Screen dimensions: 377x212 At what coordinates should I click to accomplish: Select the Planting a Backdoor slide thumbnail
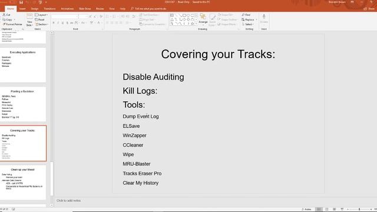click(23, 104)
